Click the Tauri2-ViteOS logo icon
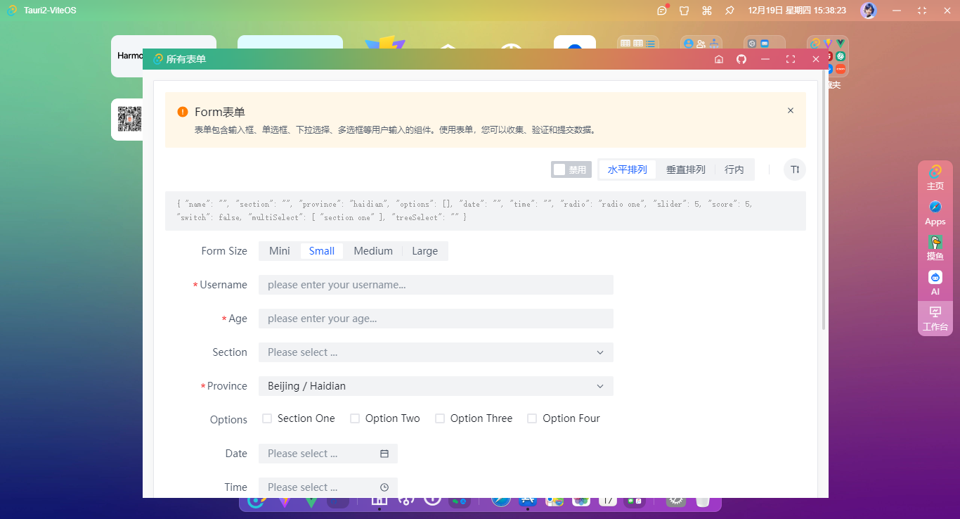 tap(12, 11)
